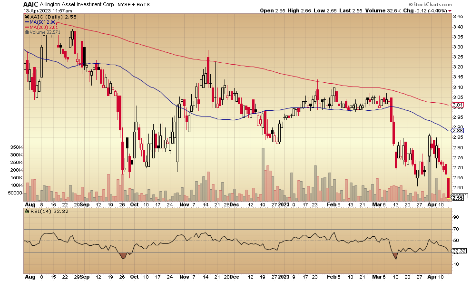Click the 13-Apr-2023 11:57 am timestamp
The width and height of the screenshot is (471, 281).
[48, 10]
